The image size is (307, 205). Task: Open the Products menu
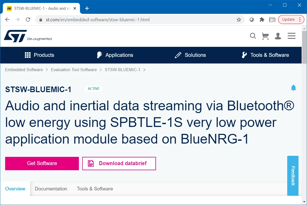tap(39, 55)
